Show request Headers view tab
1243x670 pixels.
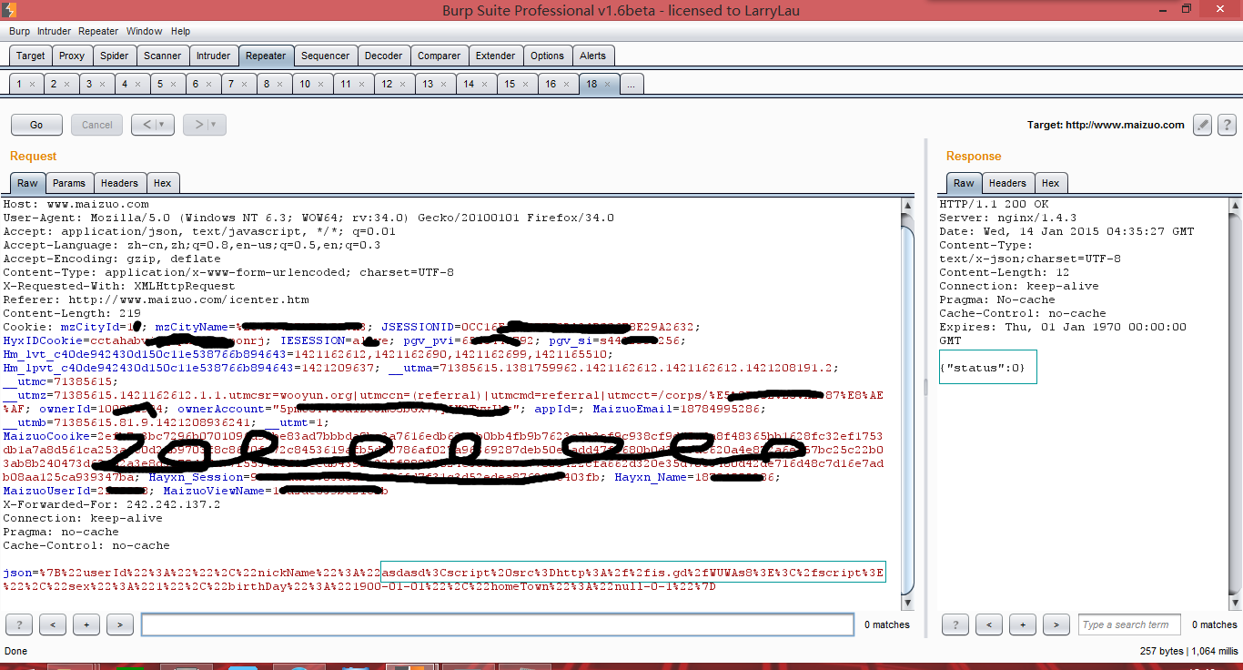(119, 183)
